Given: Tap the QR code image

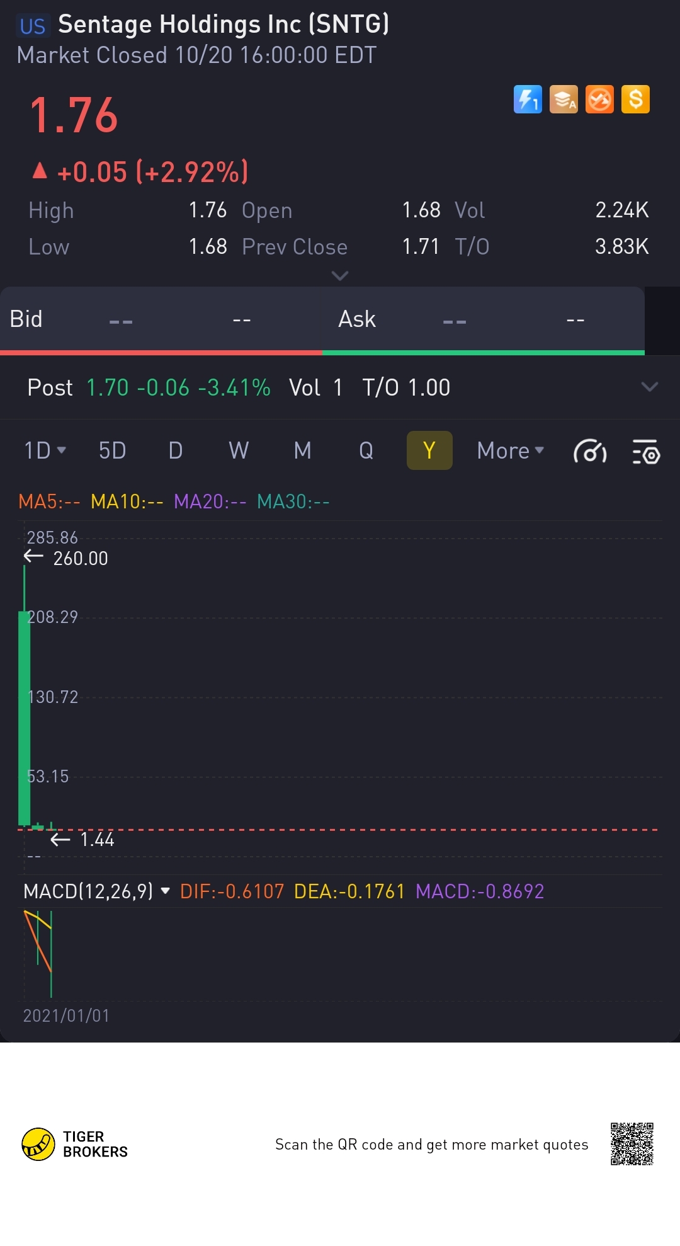Looking at the screenshot, I should click(632, 1144).
